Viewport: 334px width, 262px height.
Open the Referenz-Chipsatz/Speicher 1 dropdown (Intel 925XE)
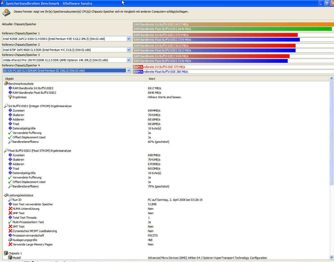tap(129, 39)
